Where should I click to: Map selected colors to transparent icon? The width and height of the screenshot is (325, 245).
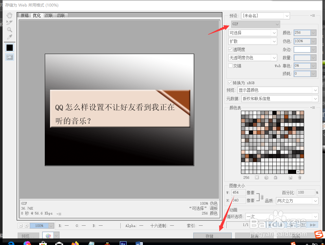click(257, 178)
